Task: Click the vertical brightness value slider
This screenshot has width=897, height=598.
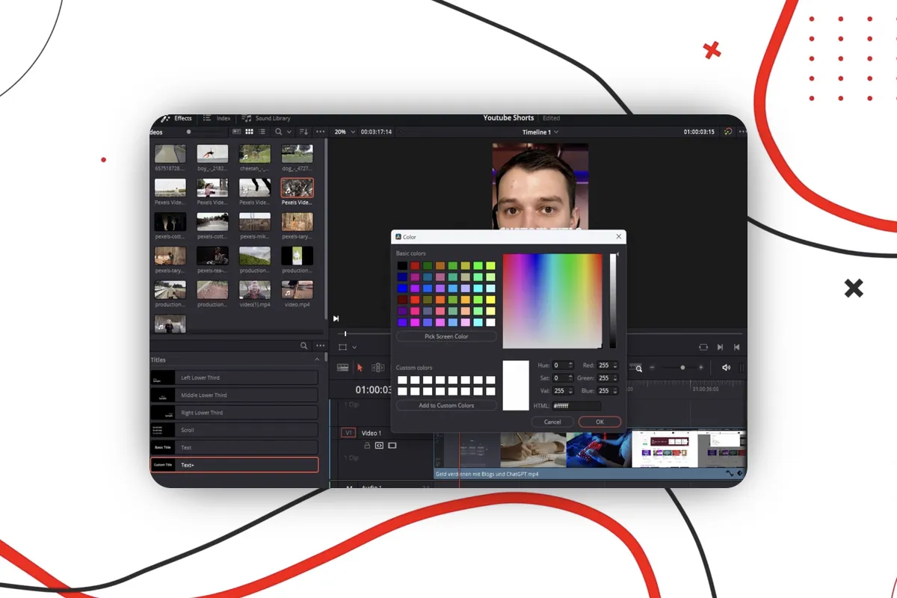Action: 613,300
